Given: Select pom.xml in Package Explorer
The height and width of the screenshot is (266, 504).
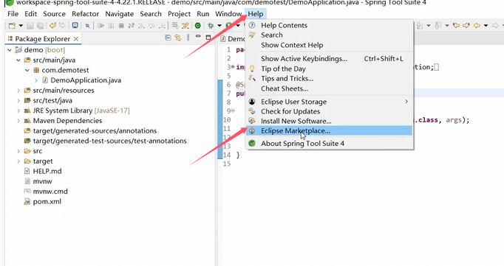Looking at the screenshot, I should [47, 202].
